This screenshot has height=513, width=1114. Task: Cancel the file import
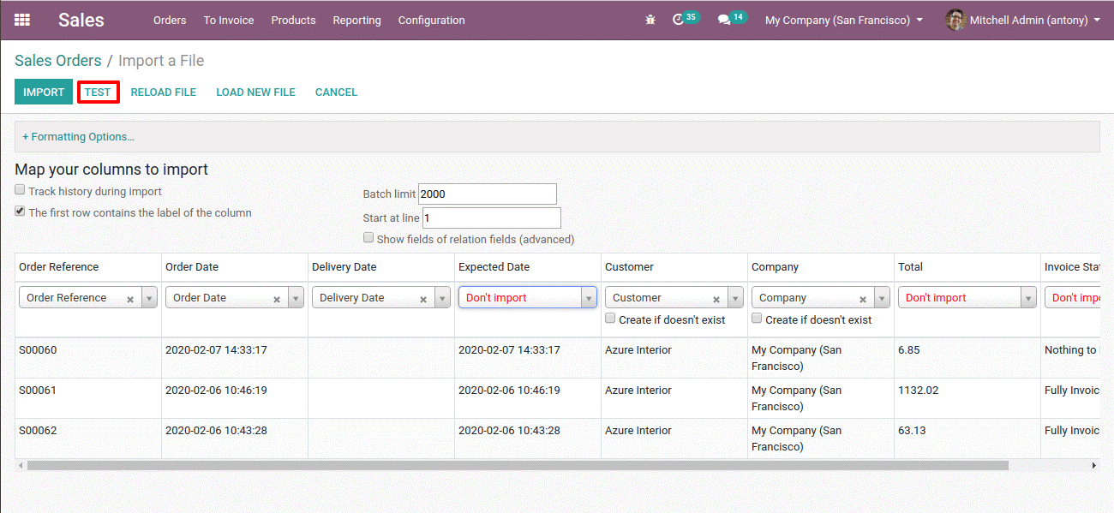[336, 92]
